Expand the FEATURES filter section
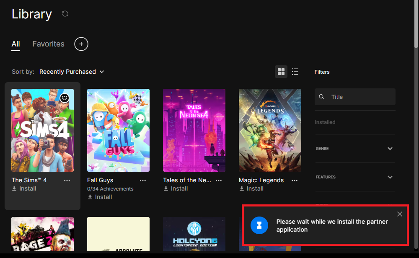Screen dimensions: 419x258 click(x=390, y=177)
